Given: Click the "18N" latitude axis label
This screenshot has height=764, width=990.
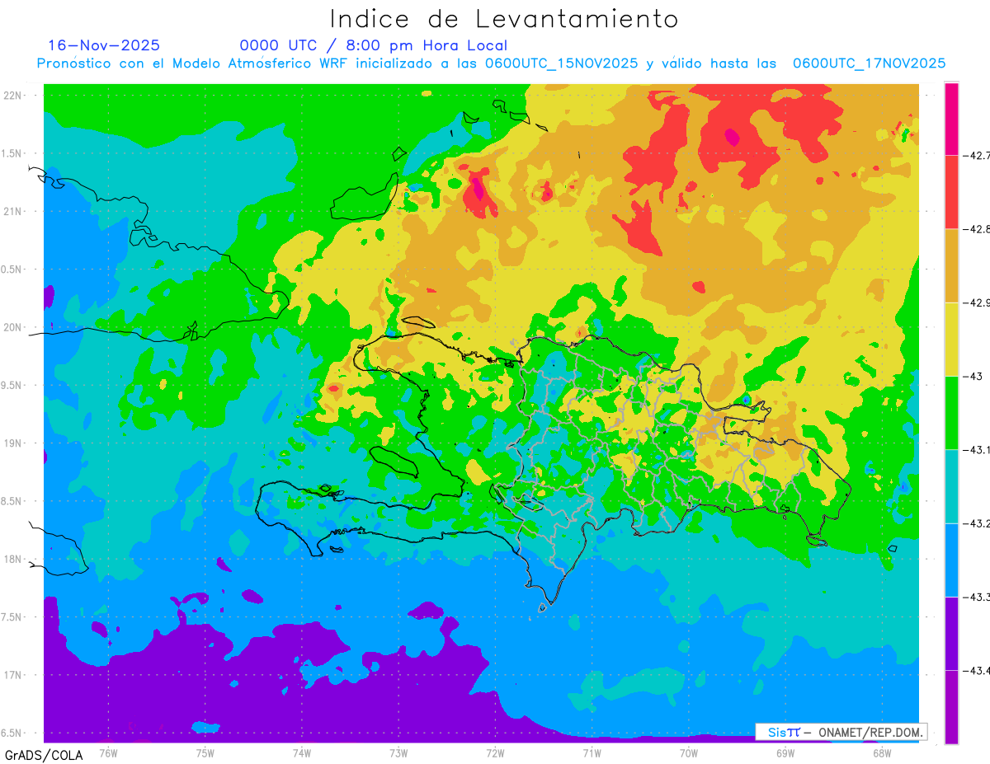Looking at the screenshot, I should 13,559.
